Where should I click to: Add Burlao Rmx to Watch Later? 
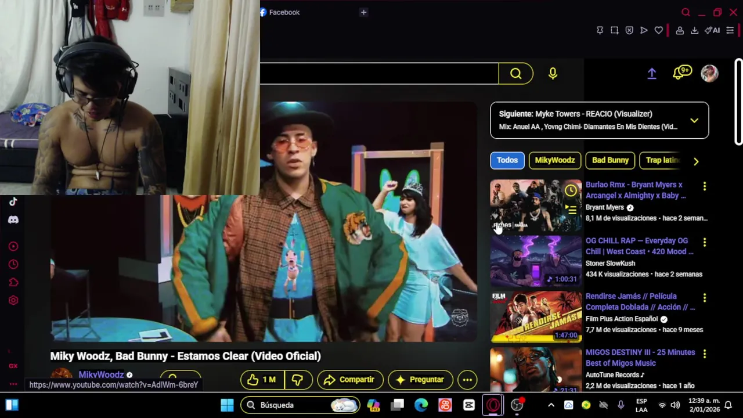pyautogui.click(x=571, y=190)
